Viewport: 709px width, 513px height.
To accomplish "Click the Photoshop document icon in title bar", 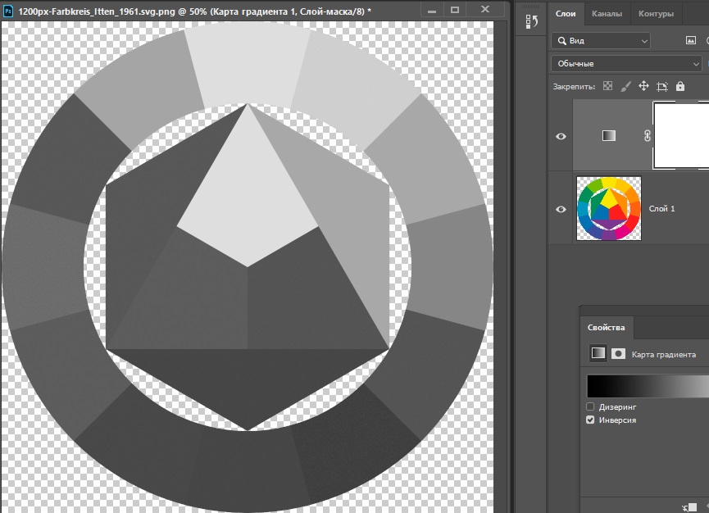I will (8, 11).
